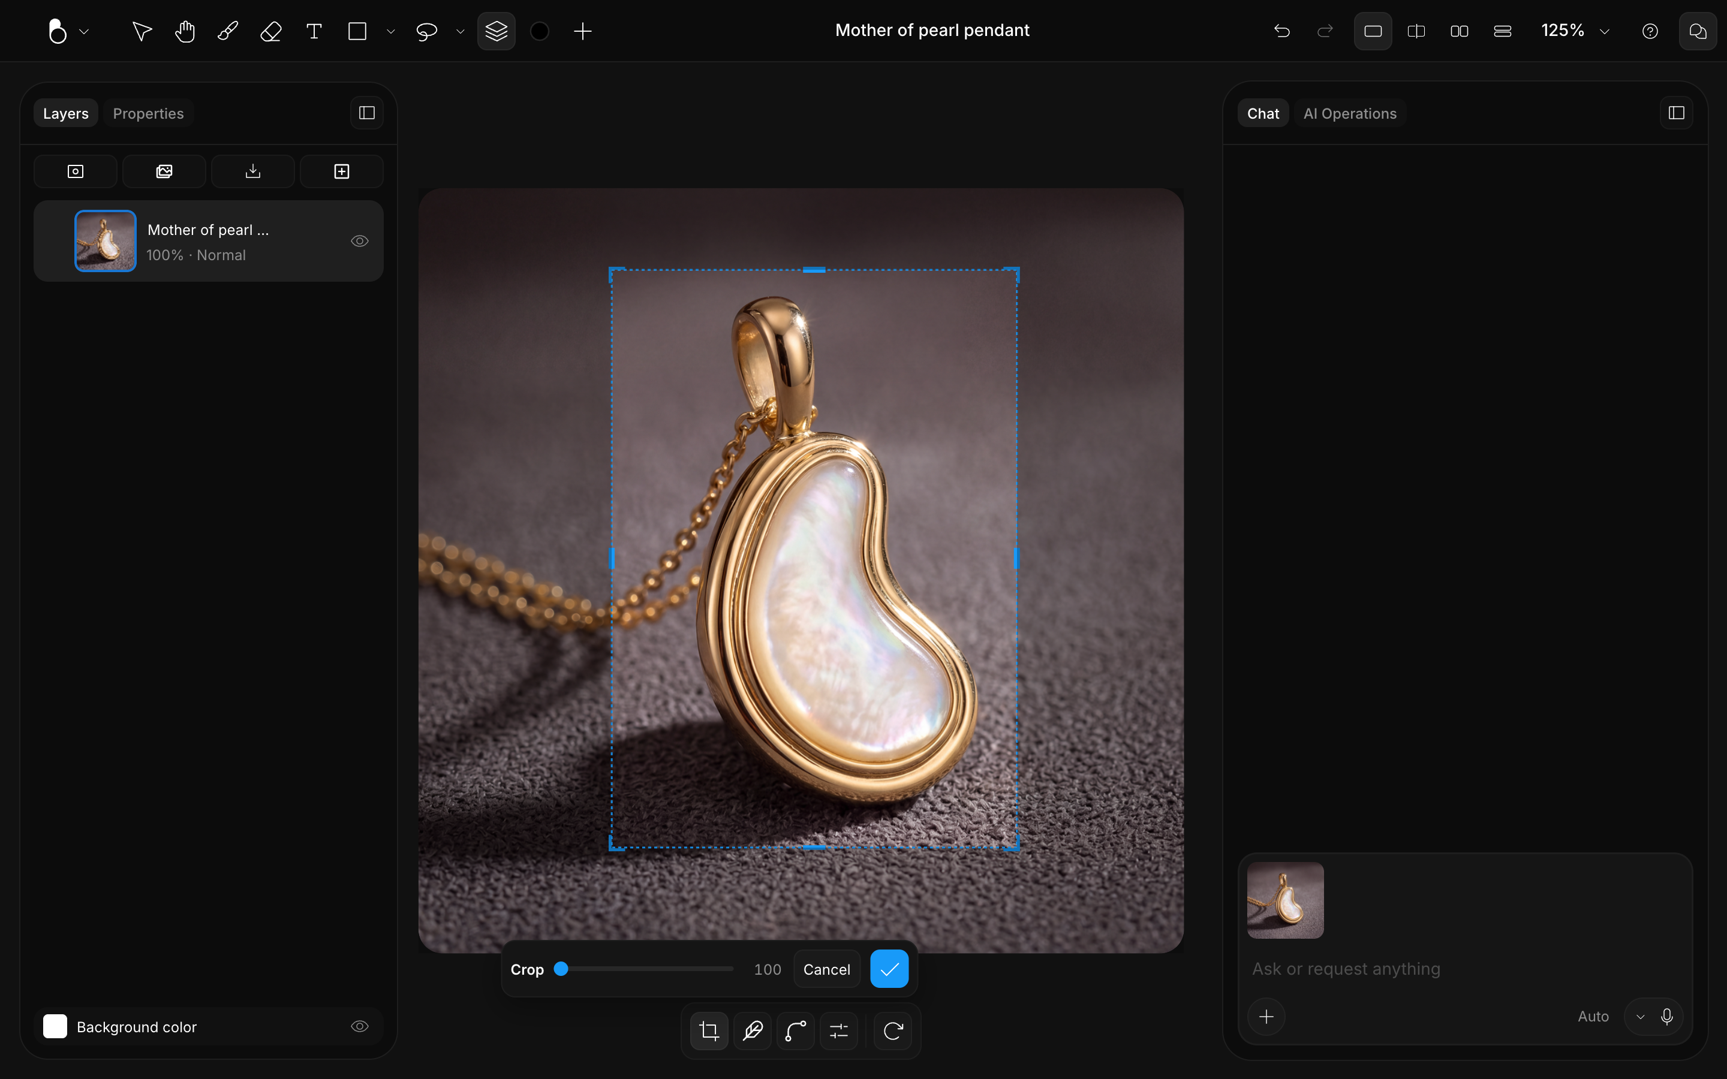Redo the last action
The height and width of the screenshot is (1079, 1727).
click(x=1325, y=31)
